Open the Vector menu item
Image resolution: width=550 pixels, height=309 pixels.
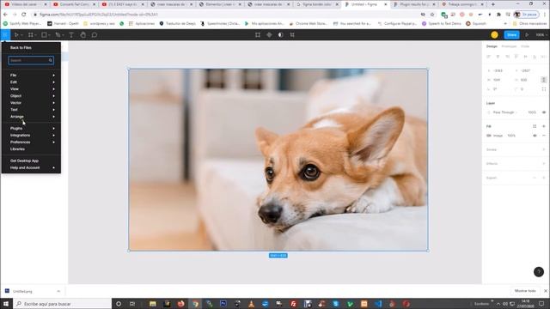[31, 103]
